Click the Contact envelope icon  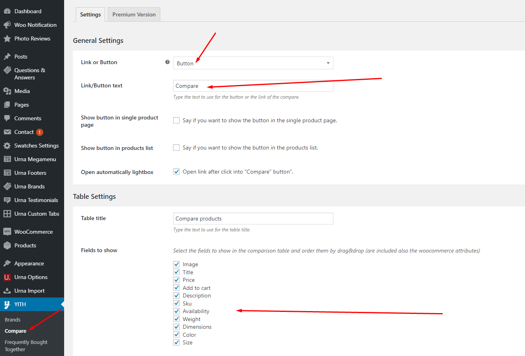(x=7, y=132)
